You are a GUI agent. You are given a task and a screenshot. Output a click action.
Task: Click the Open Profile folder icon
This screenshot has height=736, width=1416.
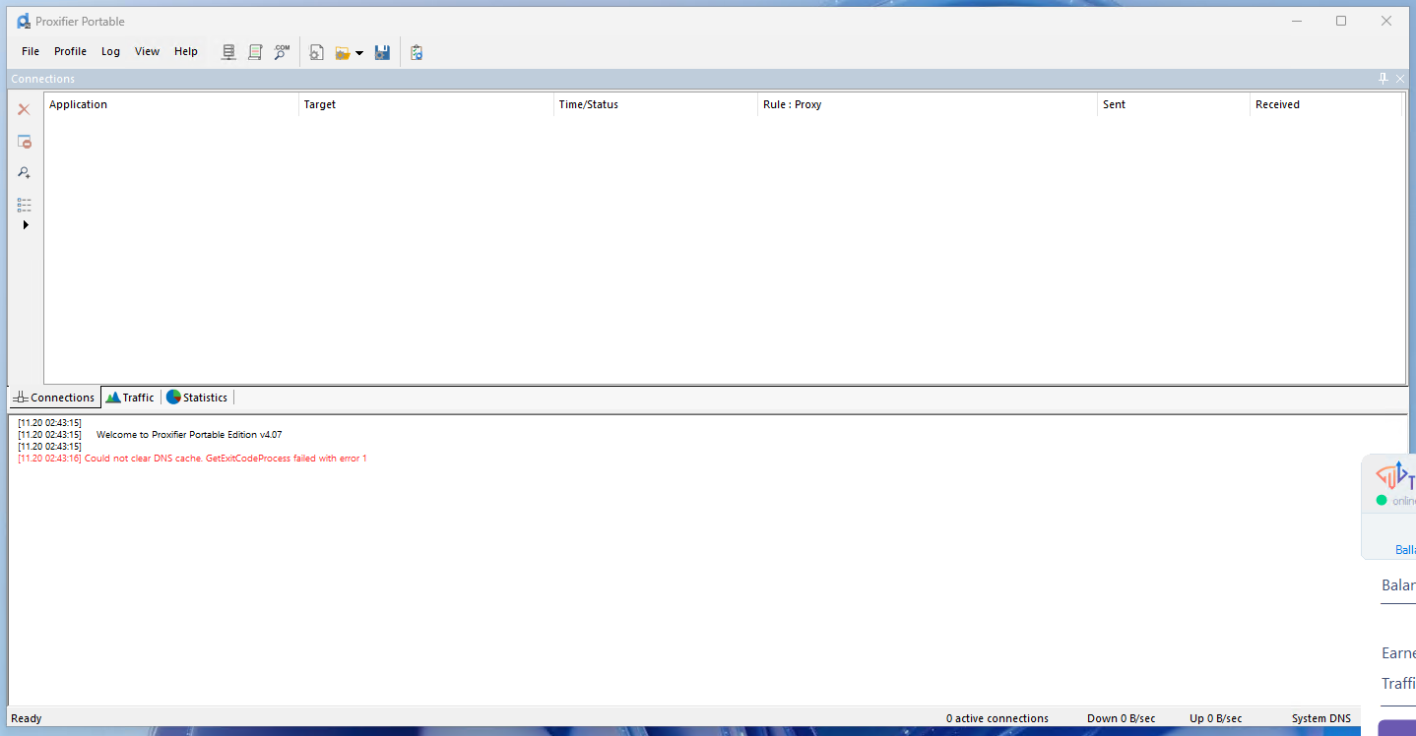click(343, 52)
